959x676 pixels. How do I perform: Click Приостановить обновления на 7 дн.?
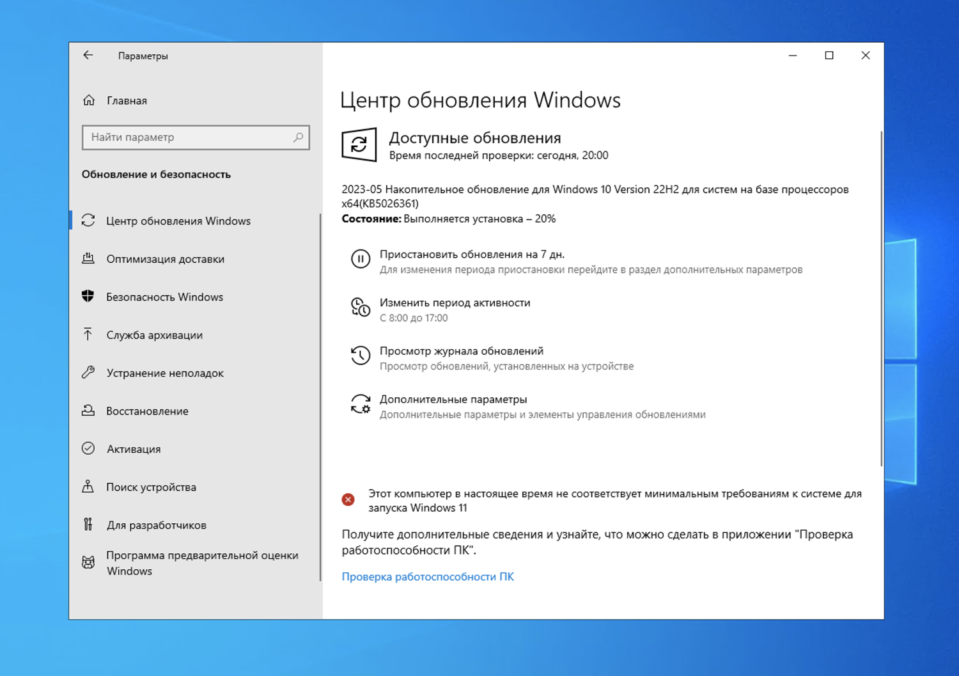[x=472, y=255]
